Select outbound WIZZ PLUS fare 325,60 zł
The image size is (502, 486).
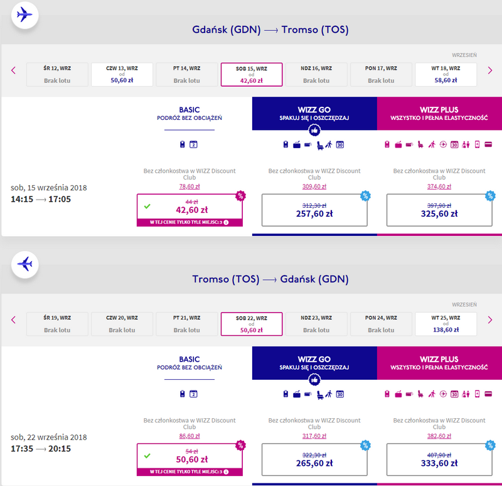click(439, 210)
